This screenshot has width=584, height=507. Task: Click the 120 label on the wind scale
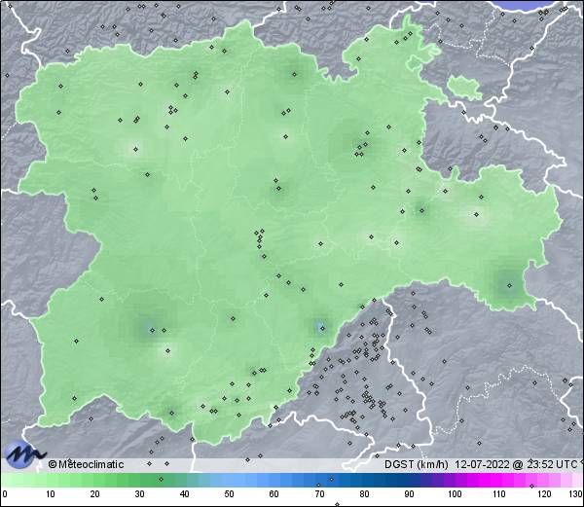tap(544, 494)
